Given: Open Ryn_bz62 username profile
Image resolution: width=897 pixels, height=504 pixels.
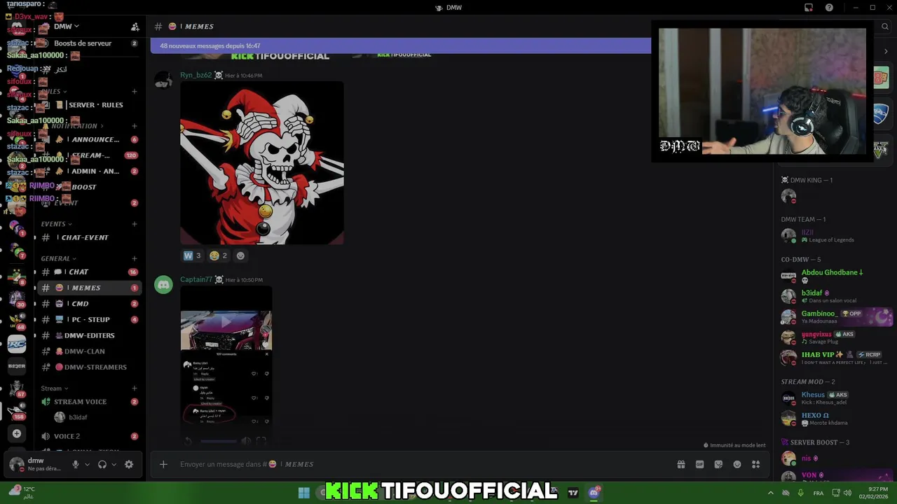Looking at the screenshot, I should (x=196, y=75).
